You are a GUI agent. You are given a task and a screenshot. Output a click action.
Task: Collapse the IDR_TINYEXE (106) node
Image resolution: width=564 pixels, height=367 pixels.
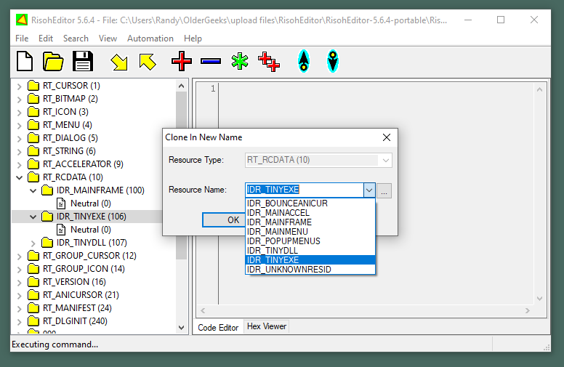(x=33, y=217)
